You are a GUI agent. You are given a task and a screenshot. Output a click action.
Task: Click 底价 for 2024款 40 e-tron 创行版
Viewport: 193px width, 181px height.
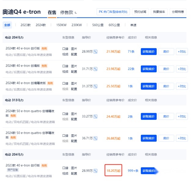166,51
